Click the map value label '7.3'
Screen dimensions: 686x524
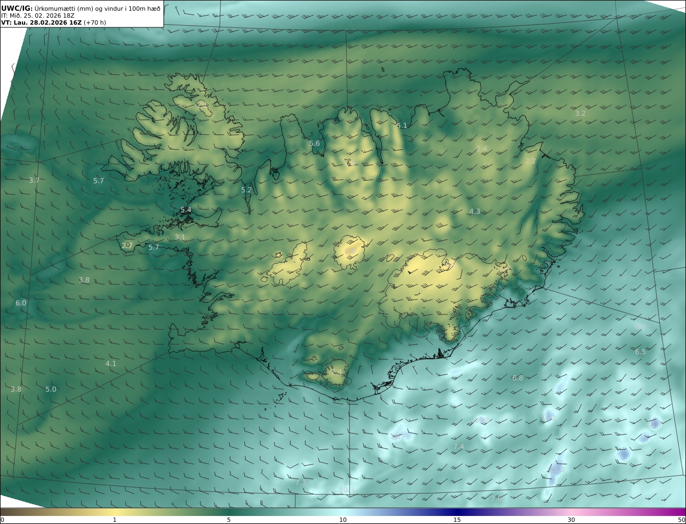click(301, 482)
